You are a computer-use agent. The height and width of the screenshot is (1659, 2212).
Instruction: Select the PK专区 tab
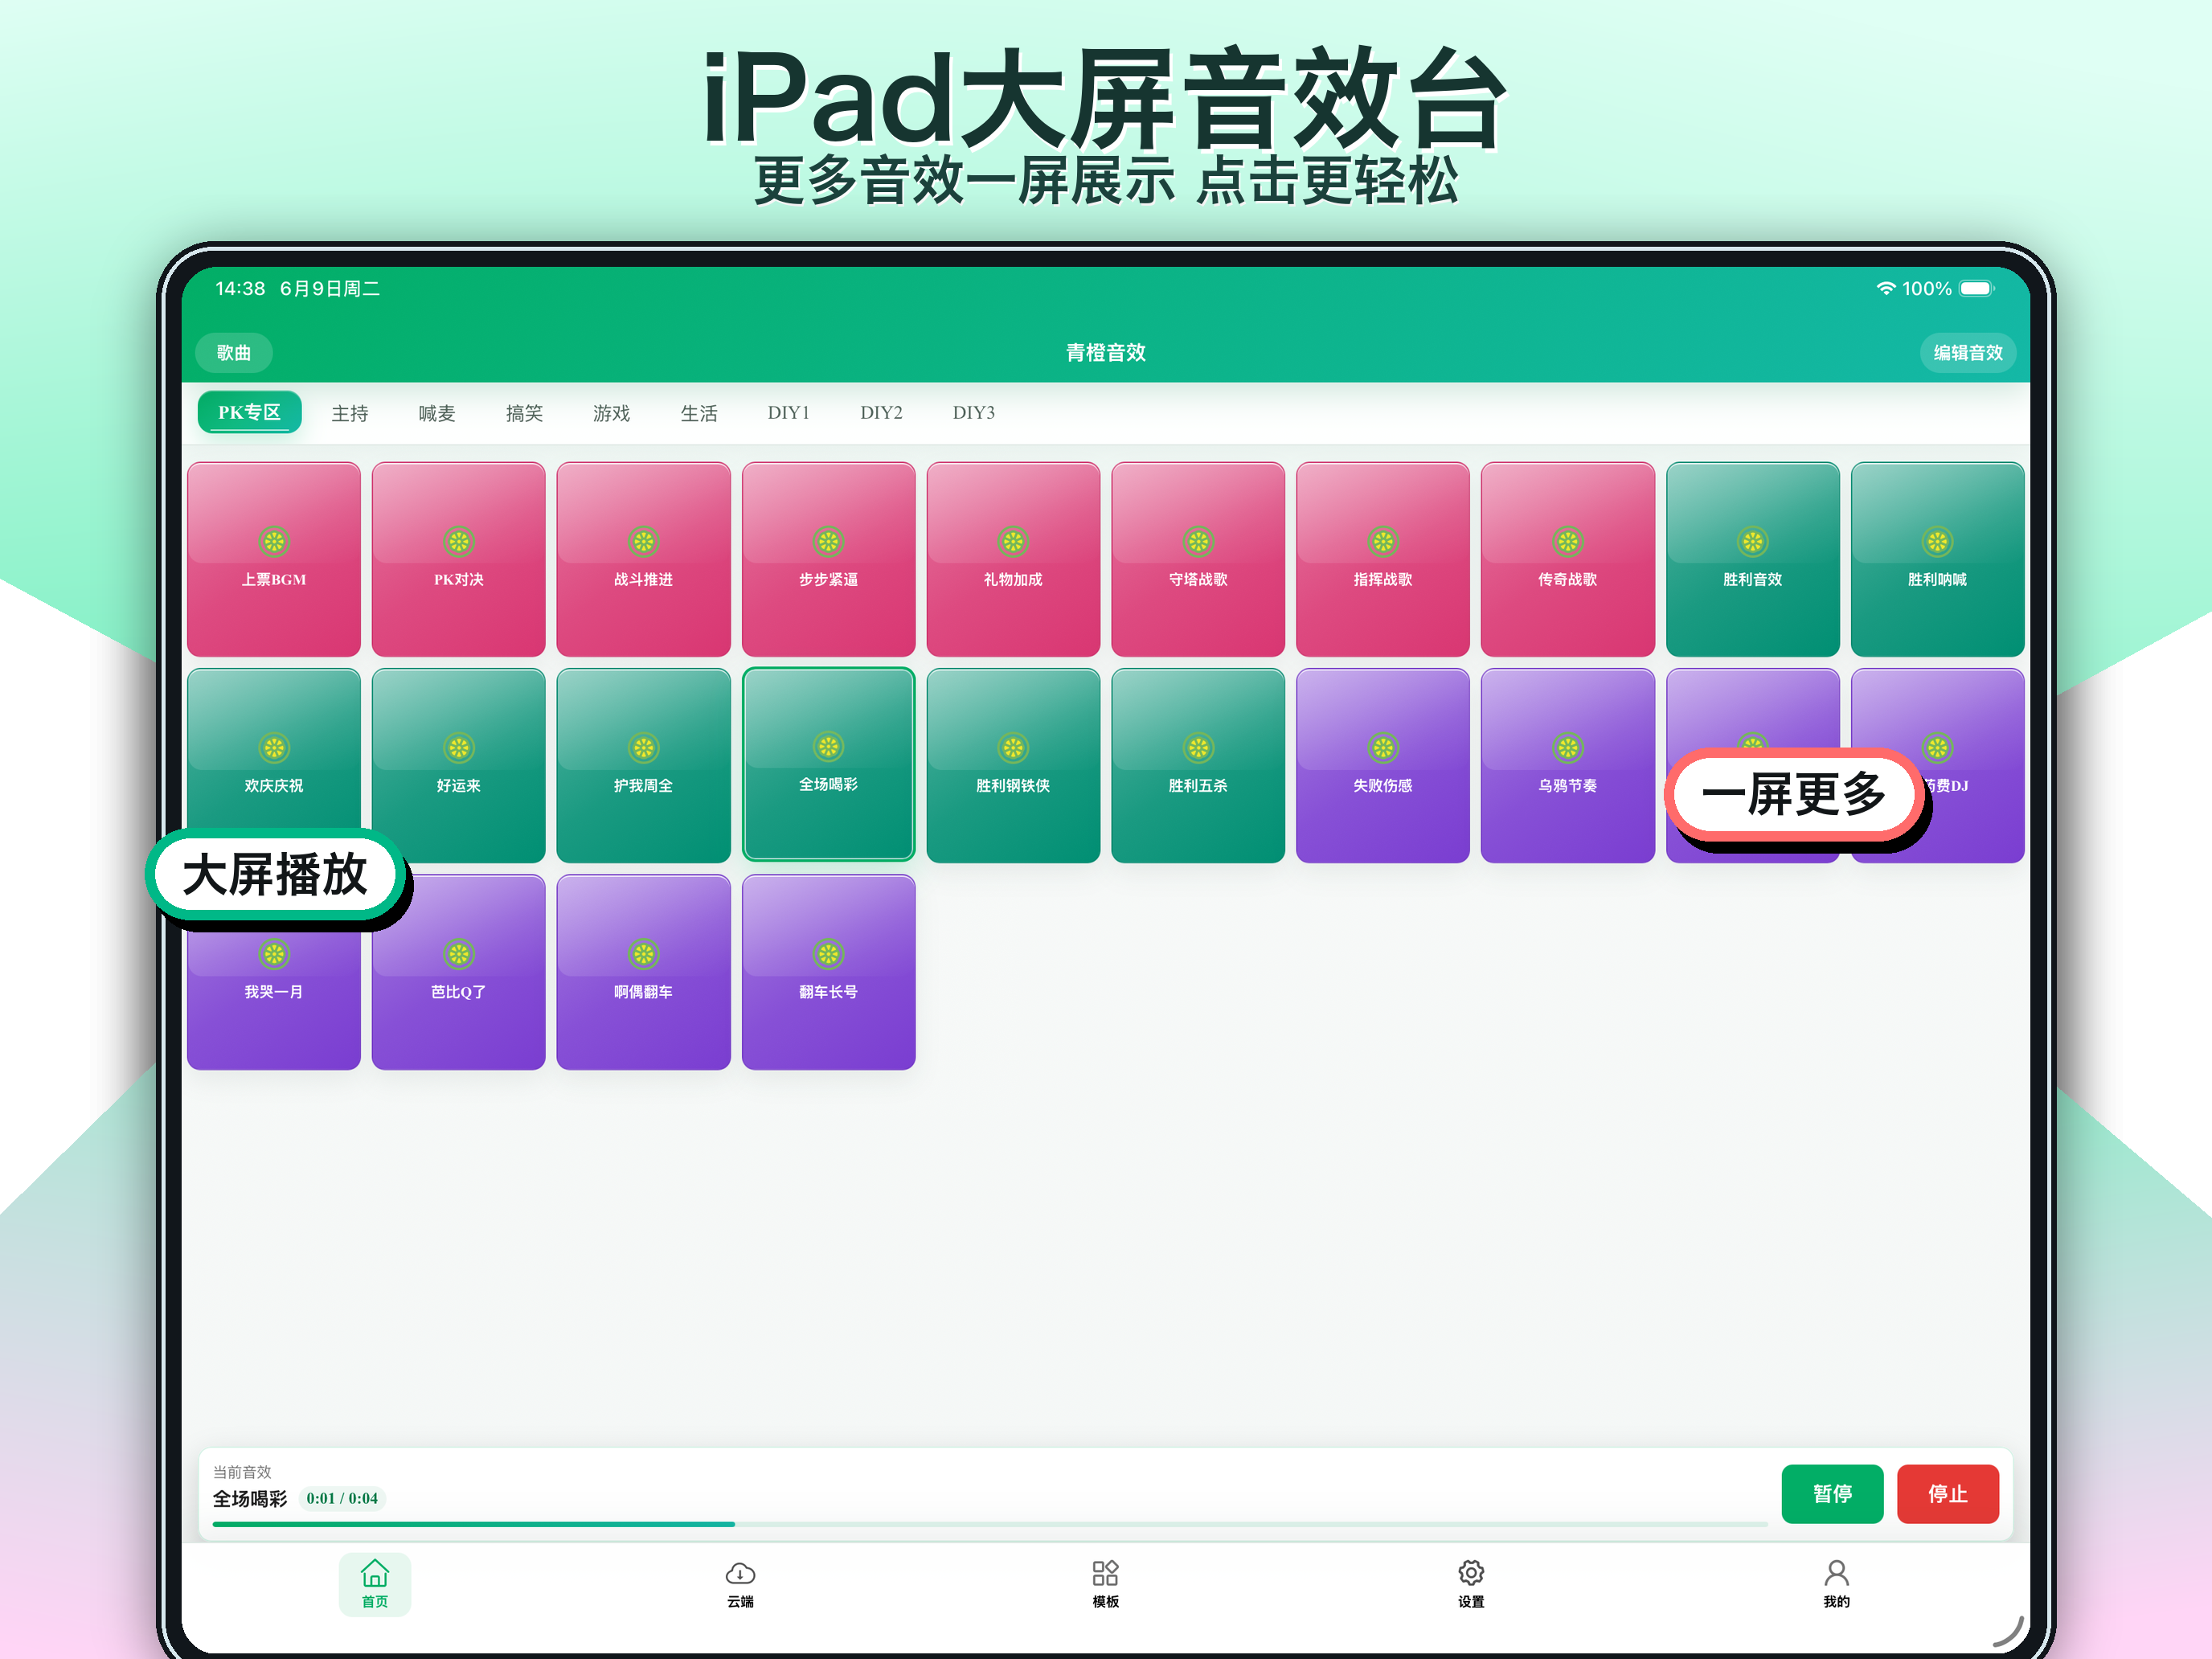[x=249, y=412]
